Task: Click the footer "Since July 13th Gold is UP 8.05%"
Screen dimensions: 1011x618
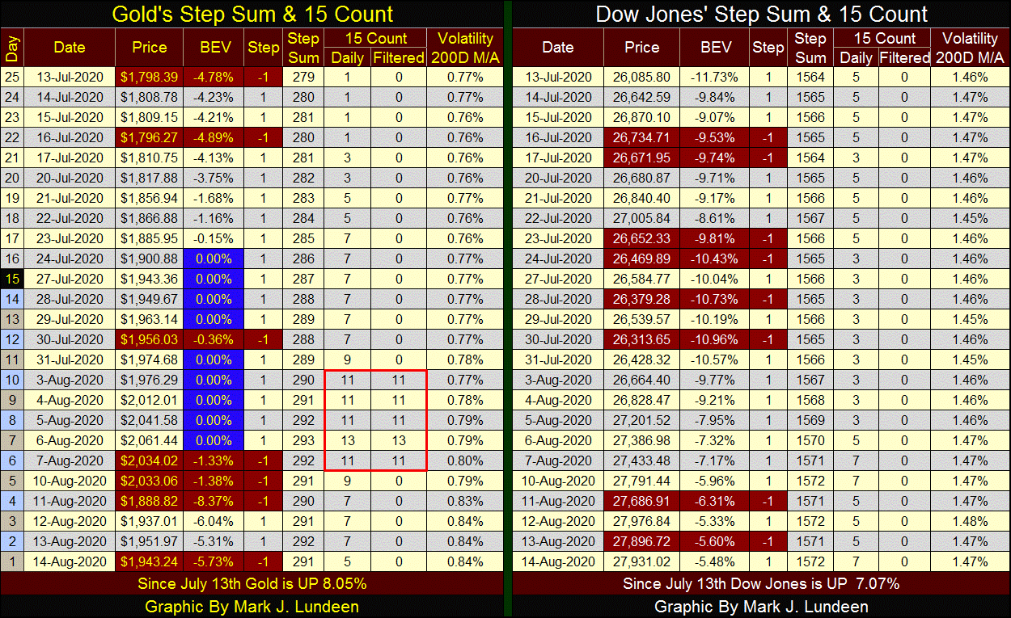Action: [252, 582]
